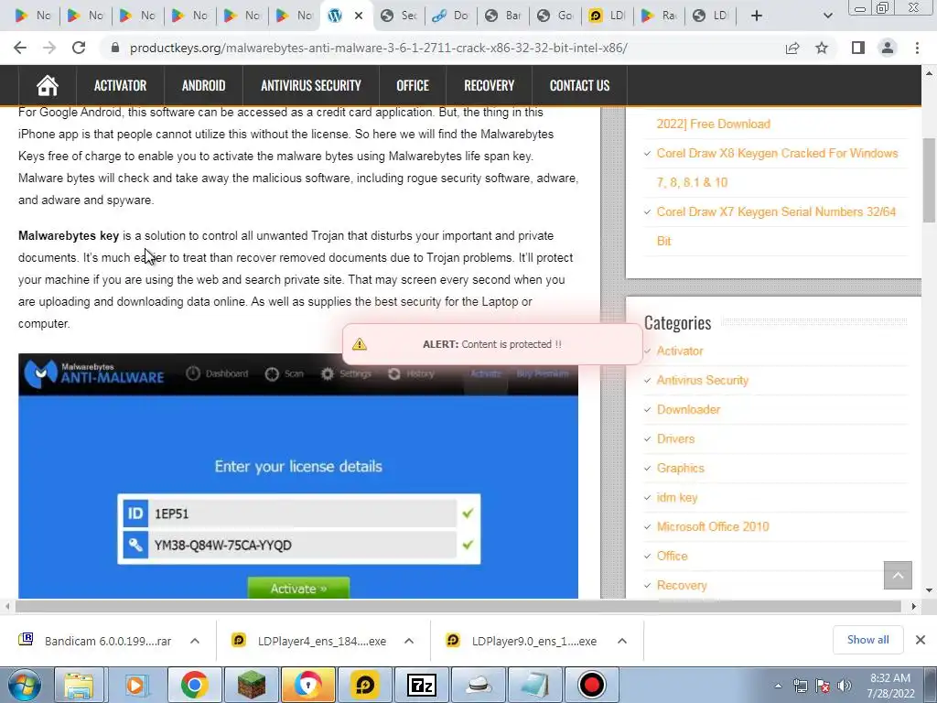Screen dimensions: 937x703
Task: Open Microsoft Office 2010 category
Action: click(x=712, y=526)
